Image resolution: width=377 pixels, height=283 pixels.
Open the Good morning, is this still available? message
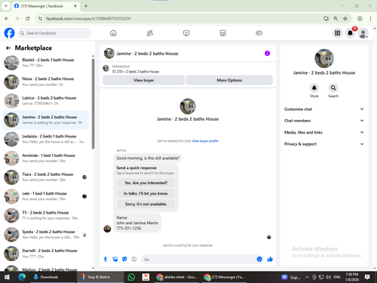[148, 158]
